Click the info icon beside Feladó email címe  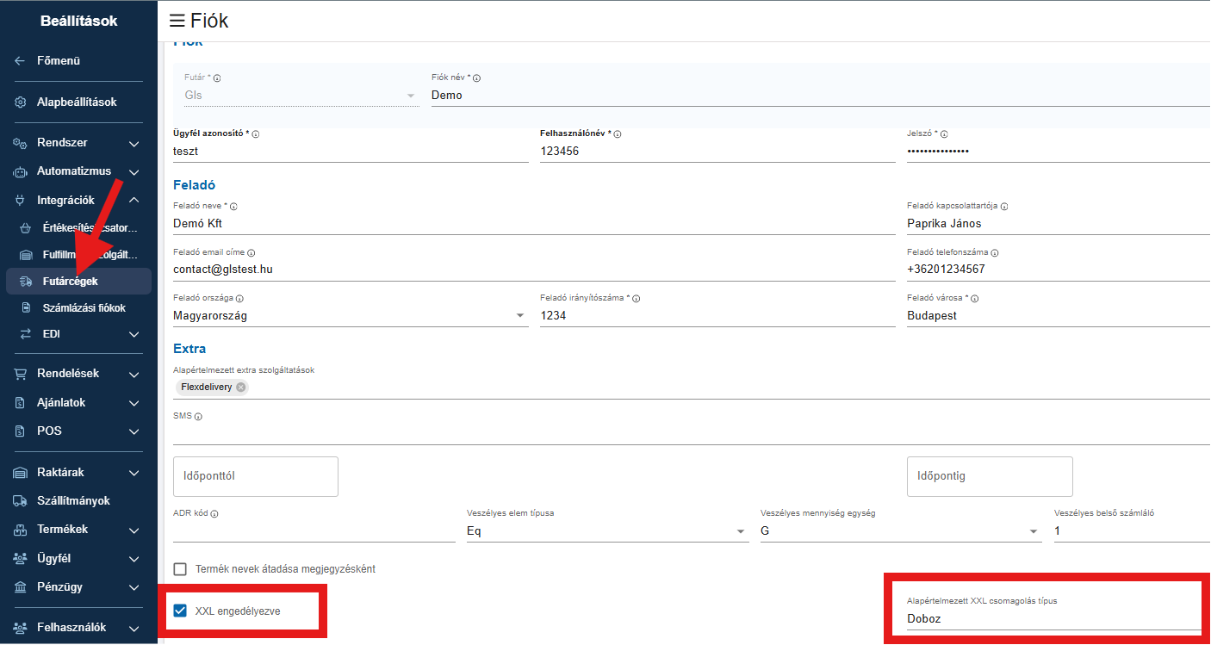[251, 253]
